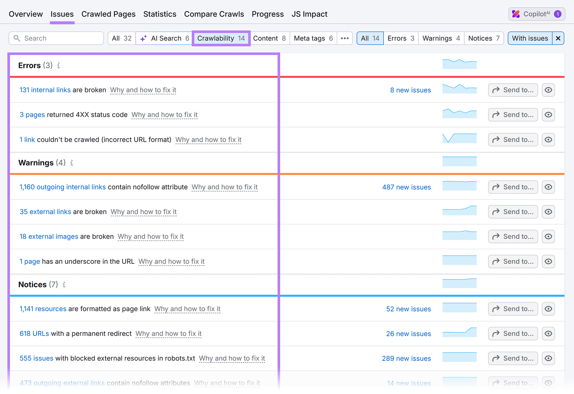Select the Crawlability issues filter

point(221,38)
